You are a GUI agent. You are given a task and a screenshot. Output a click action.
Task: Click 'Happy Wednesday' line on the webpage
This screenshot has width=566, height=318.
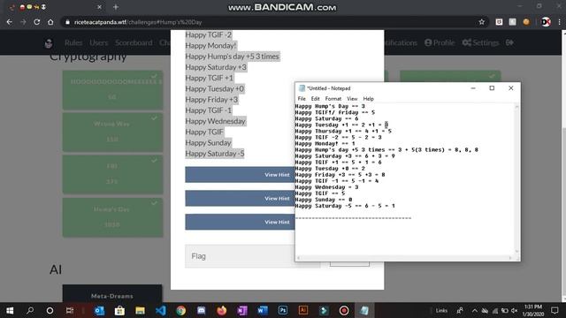pyautogui.click(x=215, y=121)
